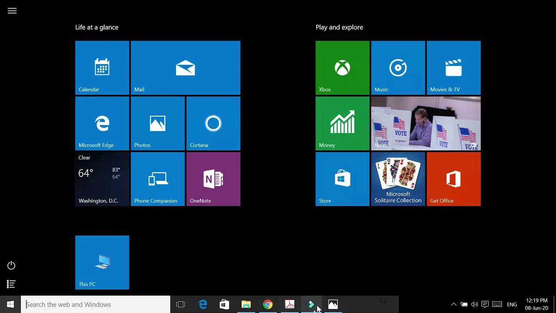This screenshot has width=556, height=313.
Task: Expand the hamburger menu in Start
Action: point(12,11)
